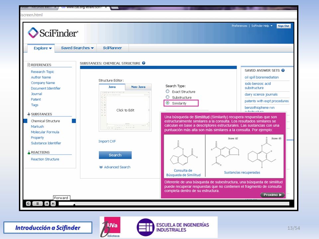
Task: Open saved set patents with expt procedures
Action: click(x=266, y=101)
